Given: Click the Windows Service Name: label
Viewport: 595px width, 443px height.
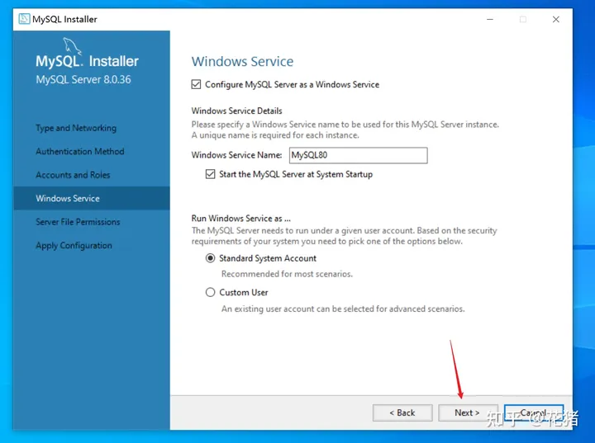Looking at the screenshot, I should [237, 155].
